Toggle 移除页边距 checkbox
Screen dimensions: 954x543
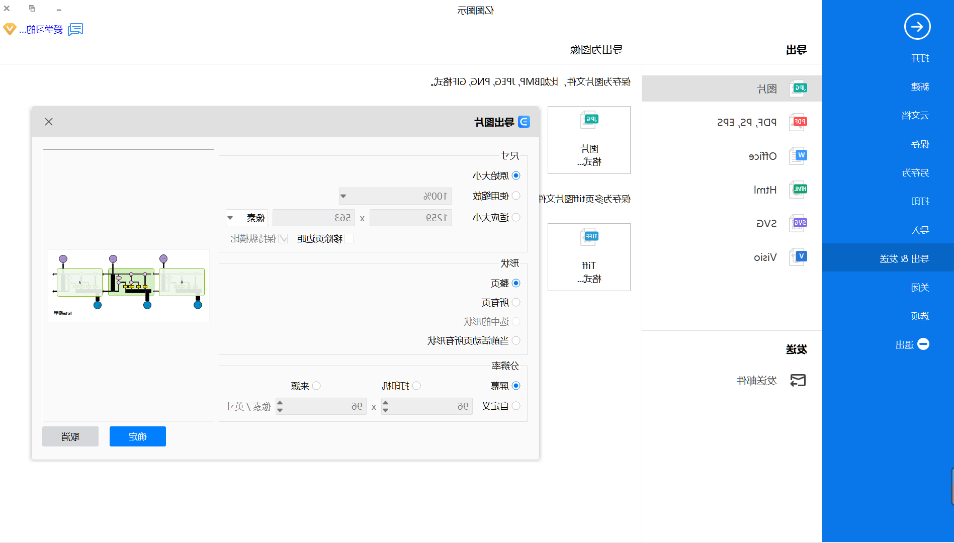(x=350, y=238)
